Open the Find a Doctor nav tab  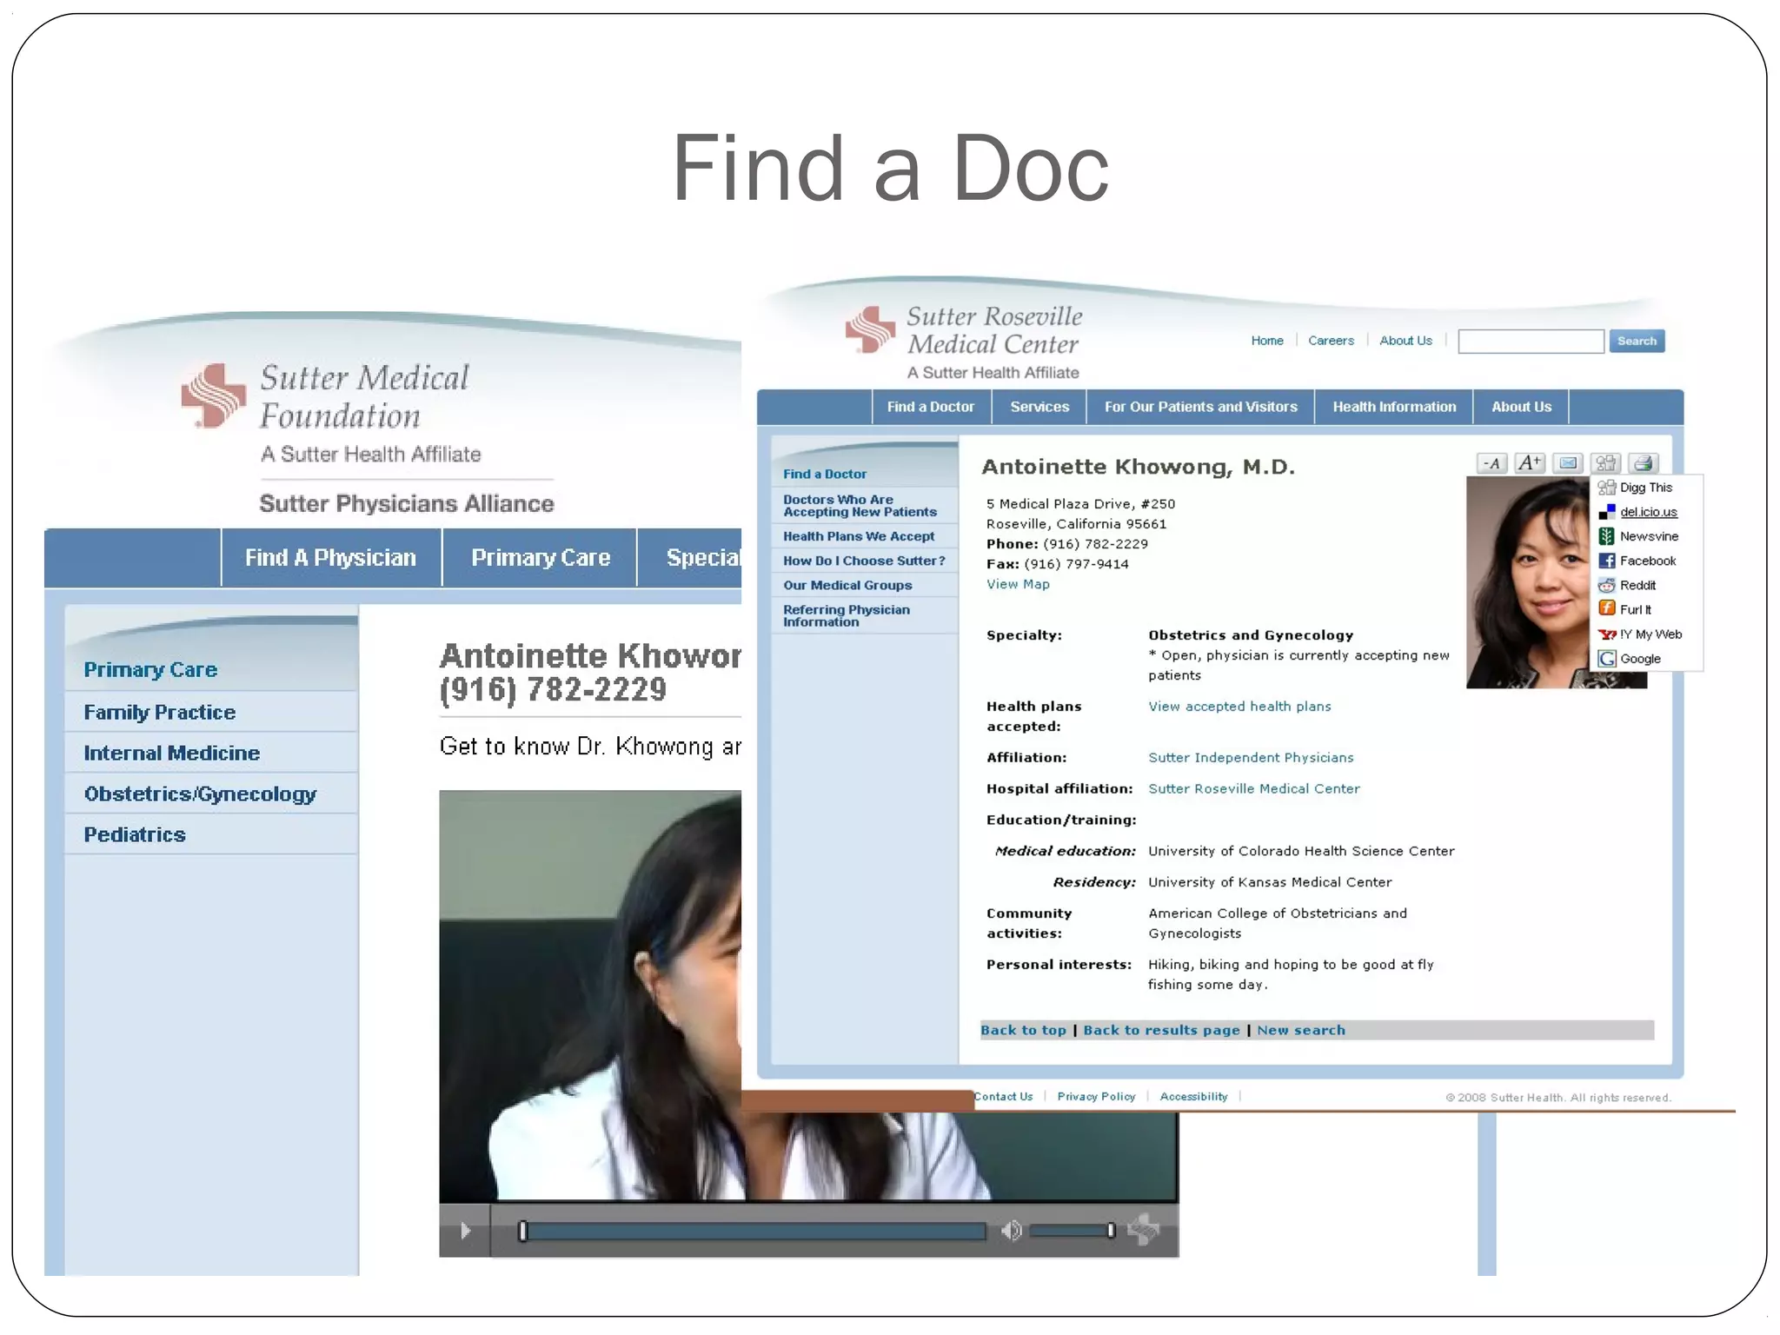click(931, 407)
